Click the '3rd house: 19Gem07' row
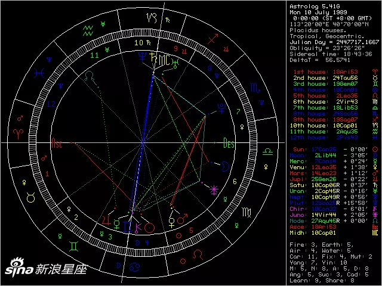 coord(335,84)
